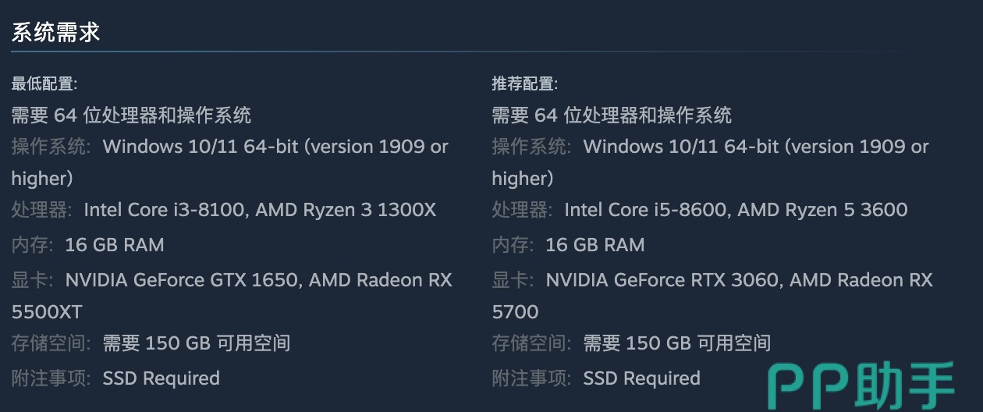Click 需要 150 GB 可用空间 under 最低配置
This screenshot has height=412, width=983.
tap(197, 343)
